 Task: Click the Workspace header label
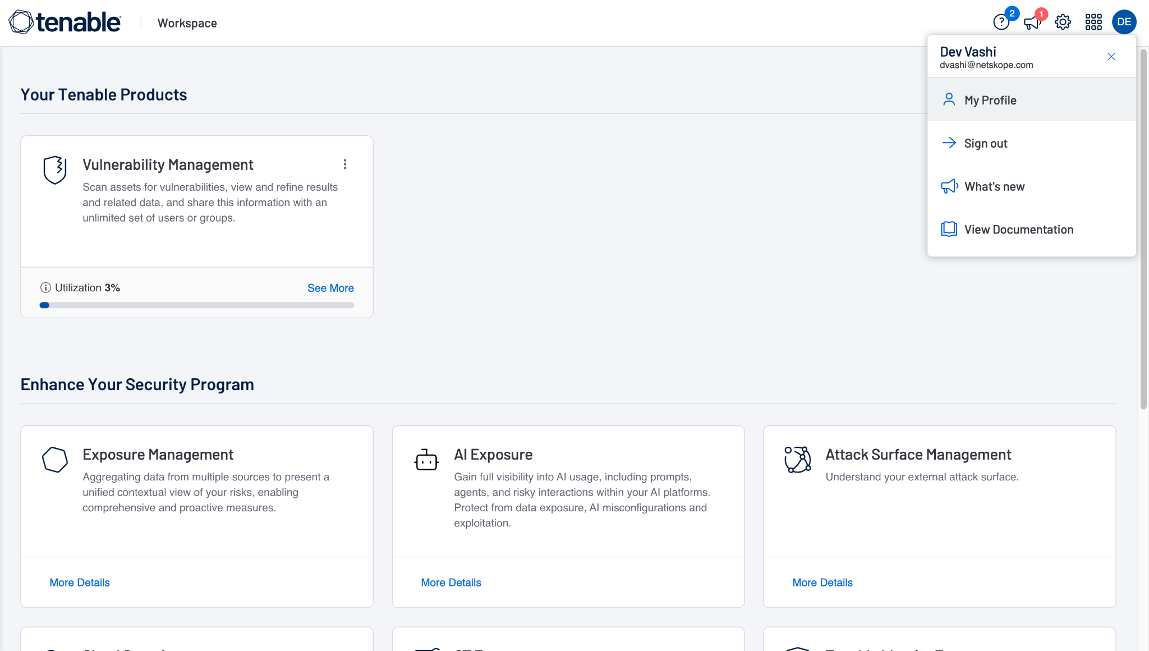pyautogui.click(x=187, y=23)
